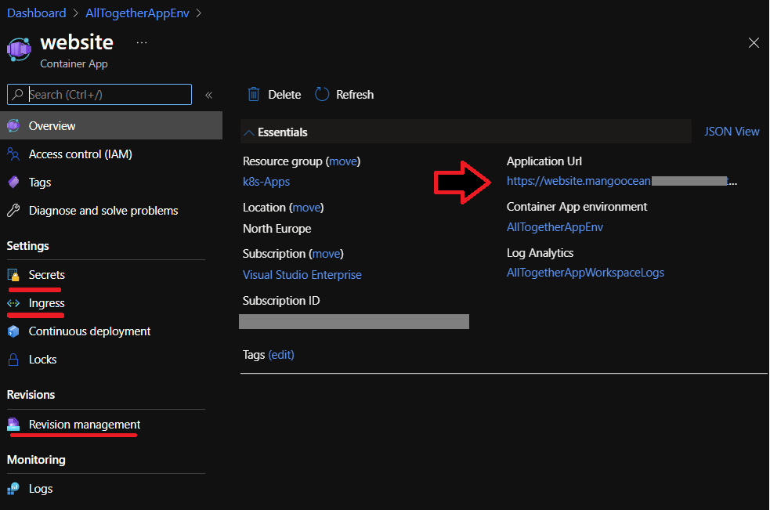Viewport: 770px width, 510px height.
Task: Click the Refresh circular arrow icon
Action: tap(323, 95)
